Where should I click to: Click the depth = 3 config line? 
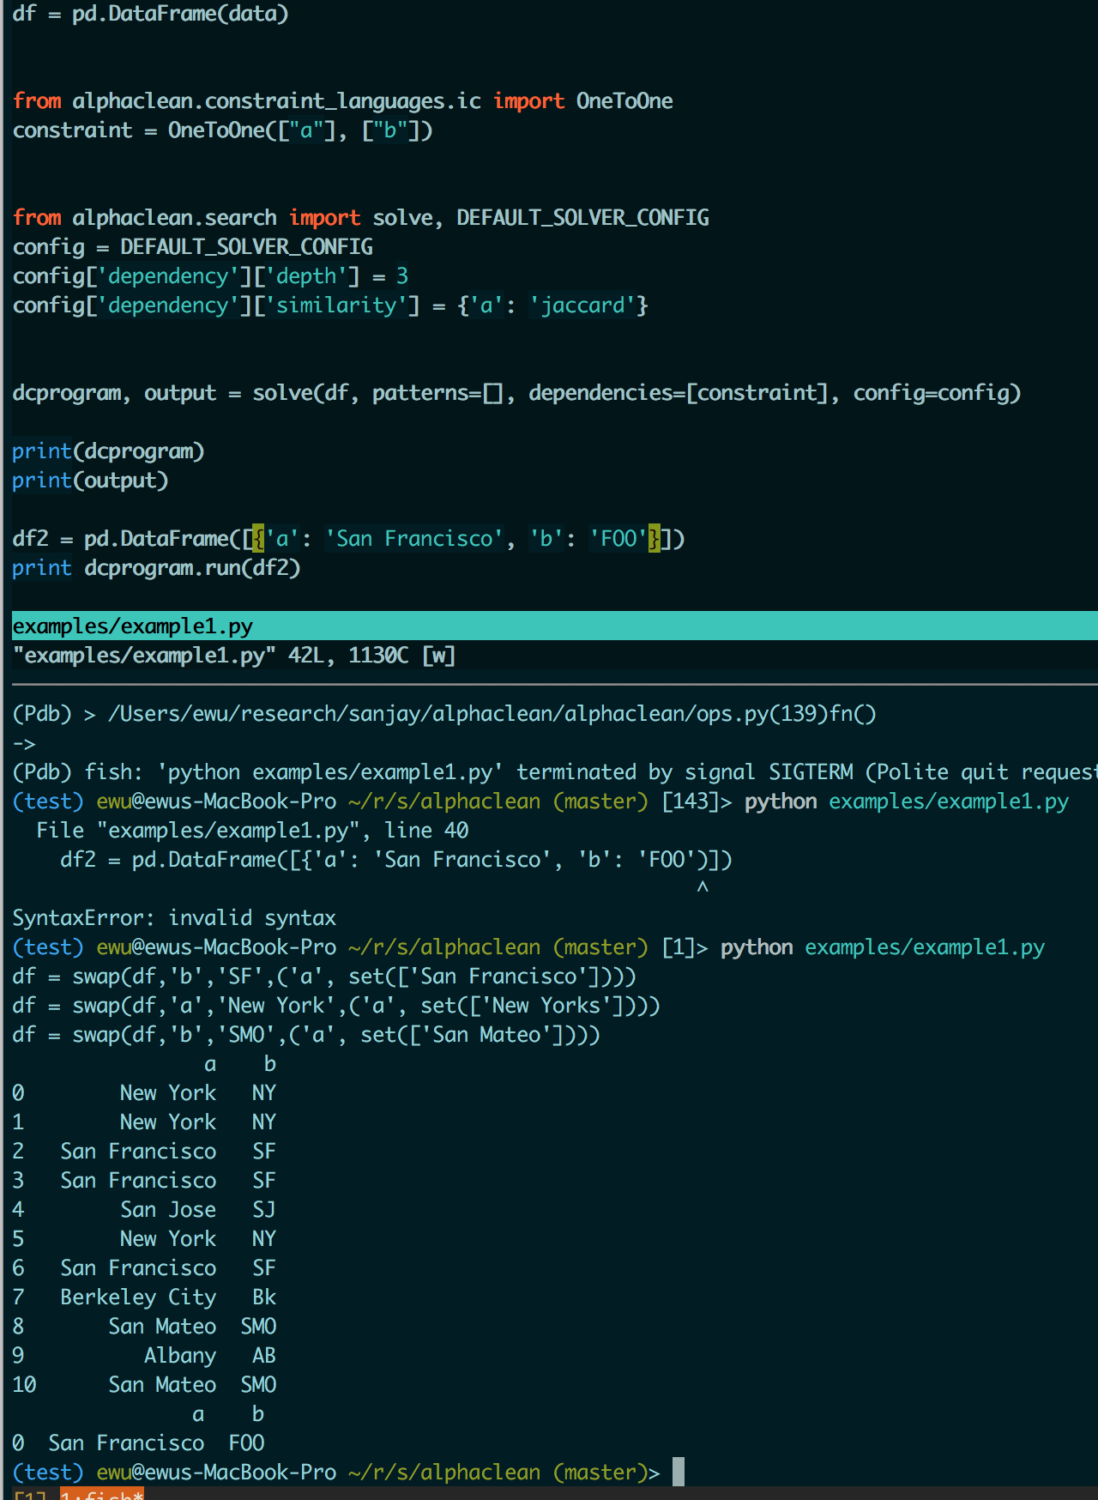[x=210, y=276]
